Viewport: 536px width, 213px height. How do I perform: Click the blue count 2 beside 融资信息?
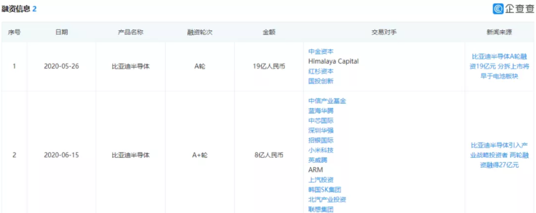coord(34,9)
